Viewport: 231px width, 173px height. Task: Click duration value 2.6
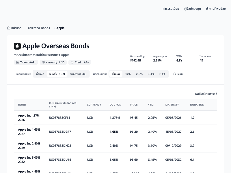pyautogui.click(x=192, y=132)
